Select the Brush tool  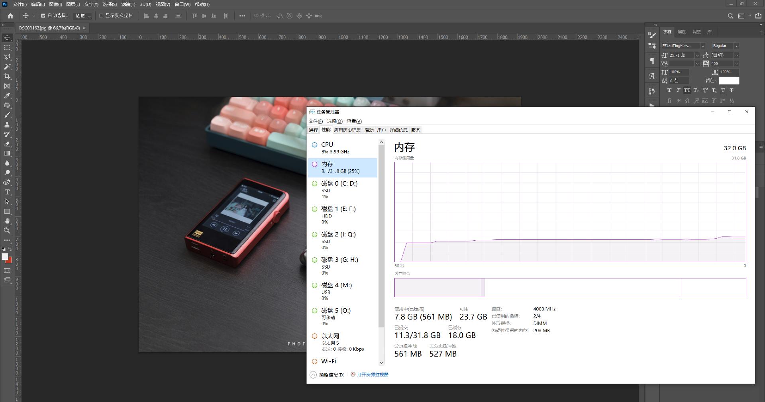coord(7,115)
